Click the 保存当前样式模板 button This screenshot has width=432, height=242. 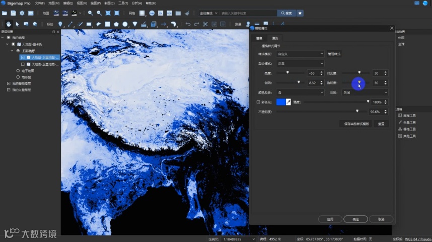click(x=356, y=124)
